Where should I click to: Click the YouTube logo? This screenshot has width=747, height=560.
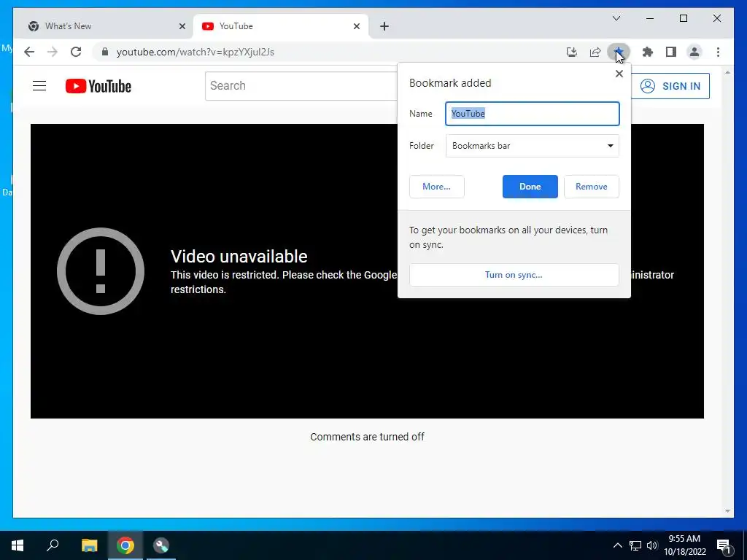coord(98,86)
